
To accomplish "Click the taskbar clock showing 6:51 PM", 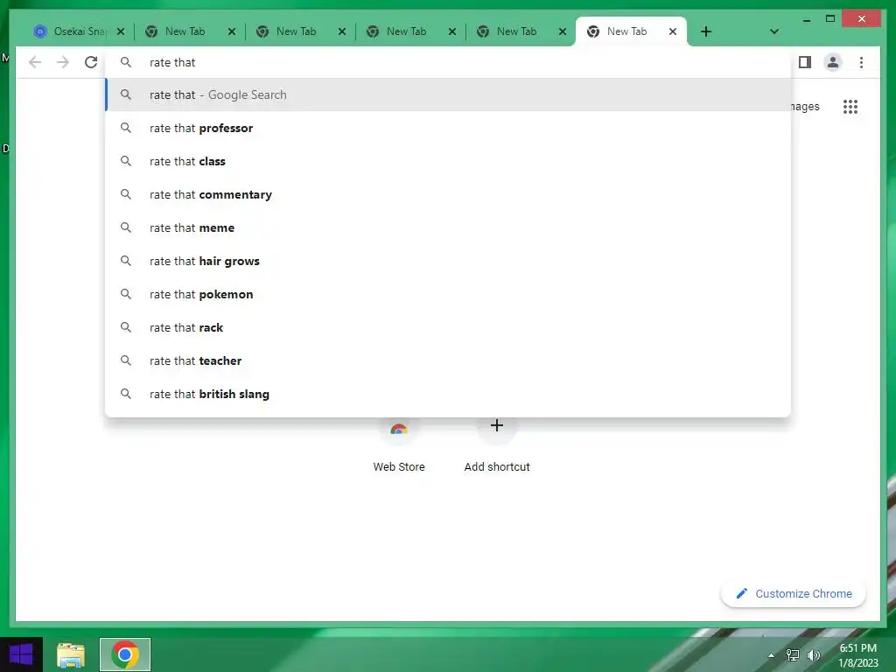I will [x=857, y=655].
